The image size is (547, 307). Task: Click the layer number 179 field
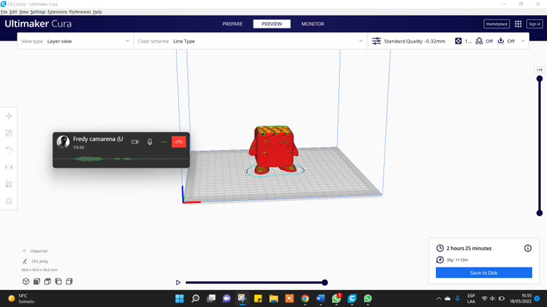pos(540,70)
